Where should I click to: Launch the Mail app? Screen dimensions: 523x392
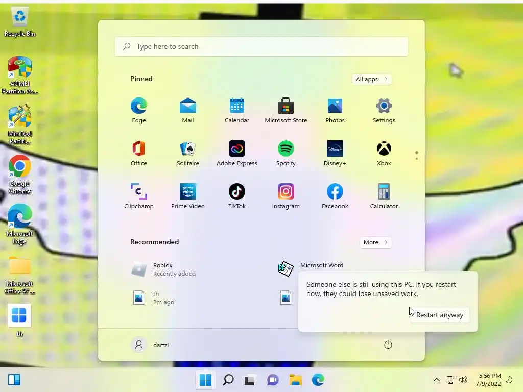(188, 111)
